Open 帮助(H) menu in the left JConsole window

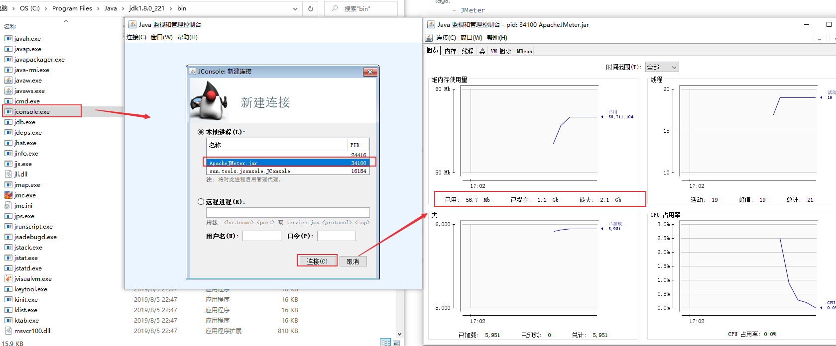coord(187,37)
